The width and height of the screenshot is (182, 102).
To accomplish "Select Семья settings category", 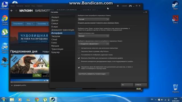I will 55,24.
